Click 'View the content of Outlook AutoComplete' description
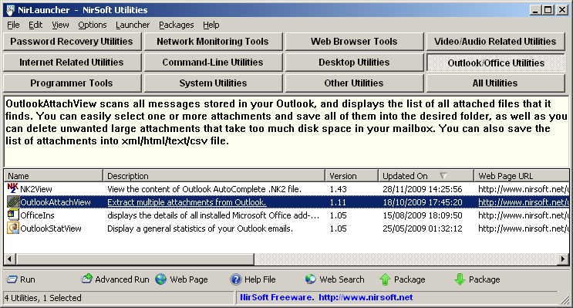Screen dimensions: 573x308 click(x=204, y=189)
